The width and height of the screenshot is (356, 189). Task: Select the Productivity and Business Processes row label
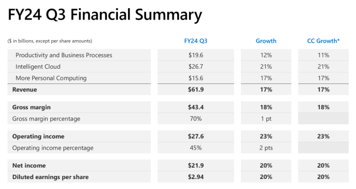click(64, 55)
